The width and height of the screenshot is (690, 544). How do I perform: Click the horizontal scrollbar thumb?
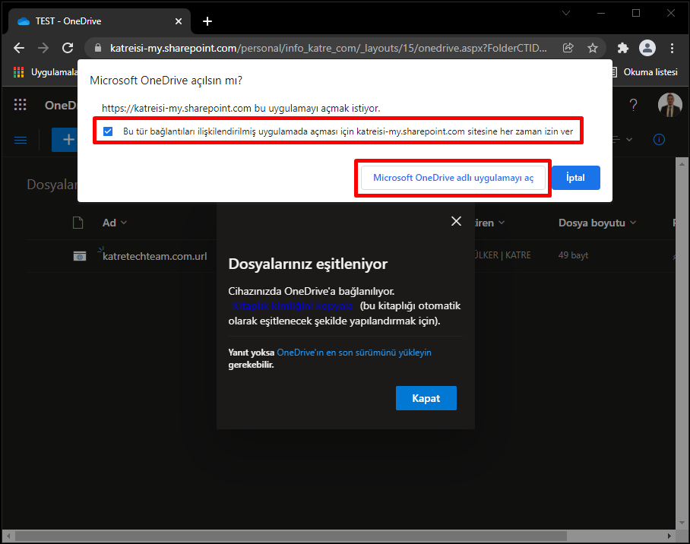tap(291, 536)
